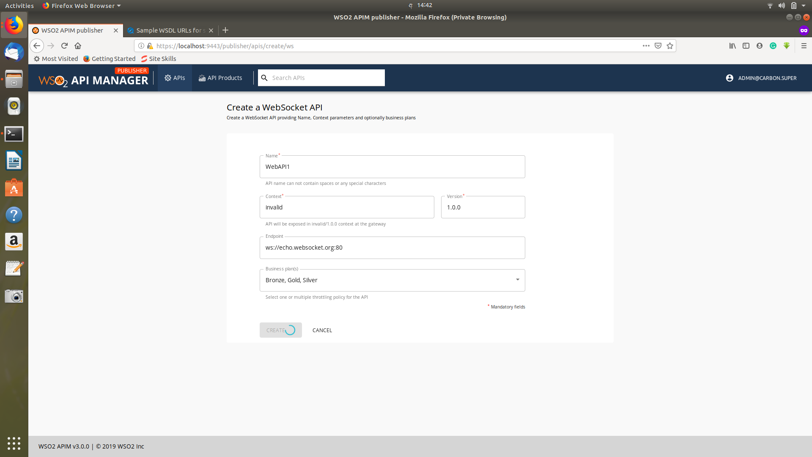Bookmark the page with the star icon

click(670, 46)
